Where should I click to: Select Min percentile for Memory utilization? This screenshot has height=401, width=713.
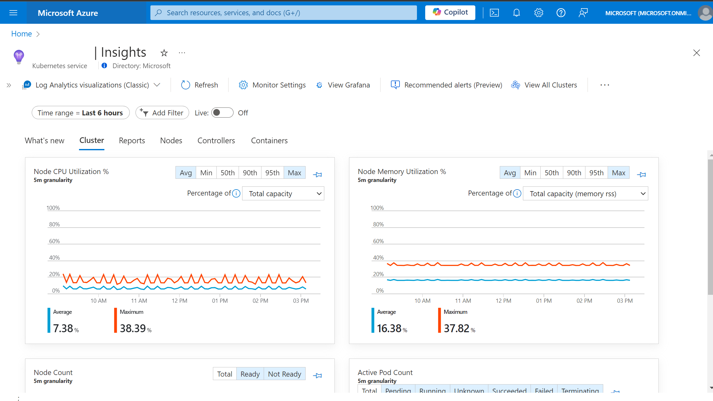tap(530, 173)
